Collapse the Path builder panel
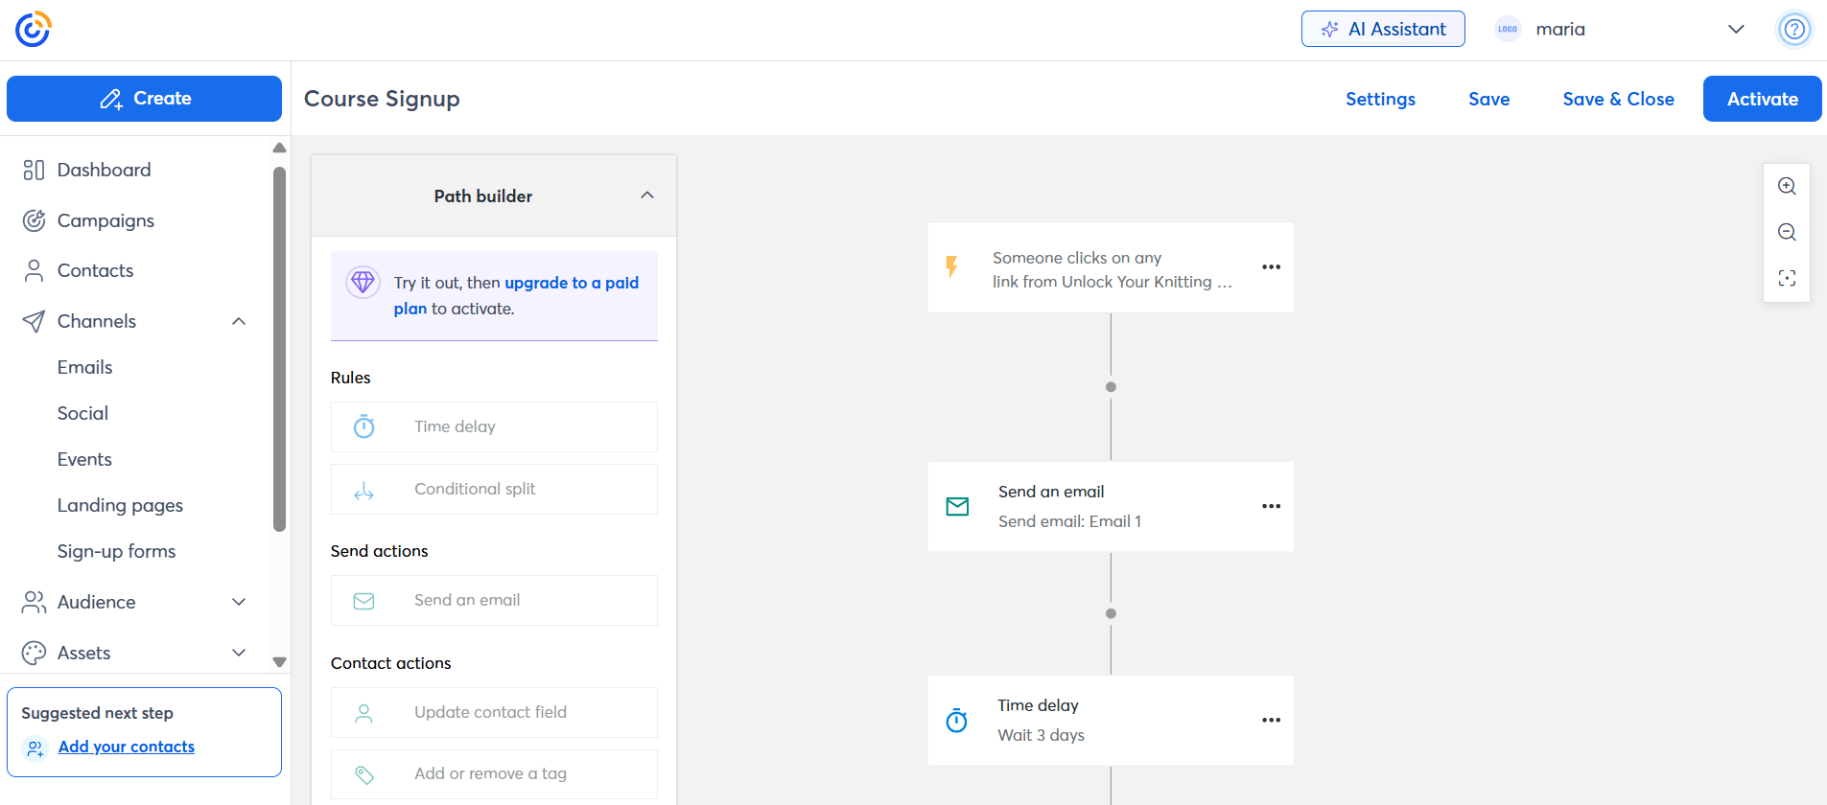The image size is (1827, 805). click(x=647, y=195)
